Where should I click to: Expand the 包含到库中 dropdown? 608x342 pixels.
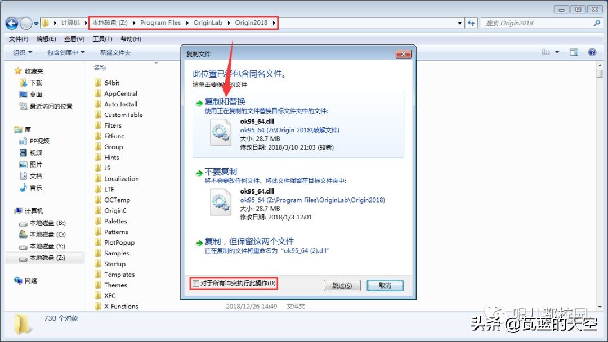(66, 52)
